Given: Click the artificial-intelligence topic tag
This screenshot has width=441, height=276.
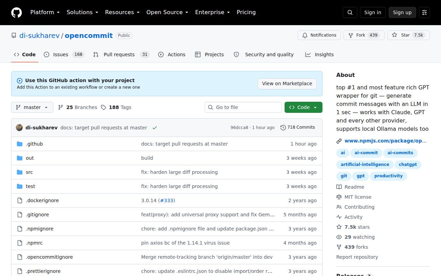Looking at the screenshot, I should click(x=365, y=165).
